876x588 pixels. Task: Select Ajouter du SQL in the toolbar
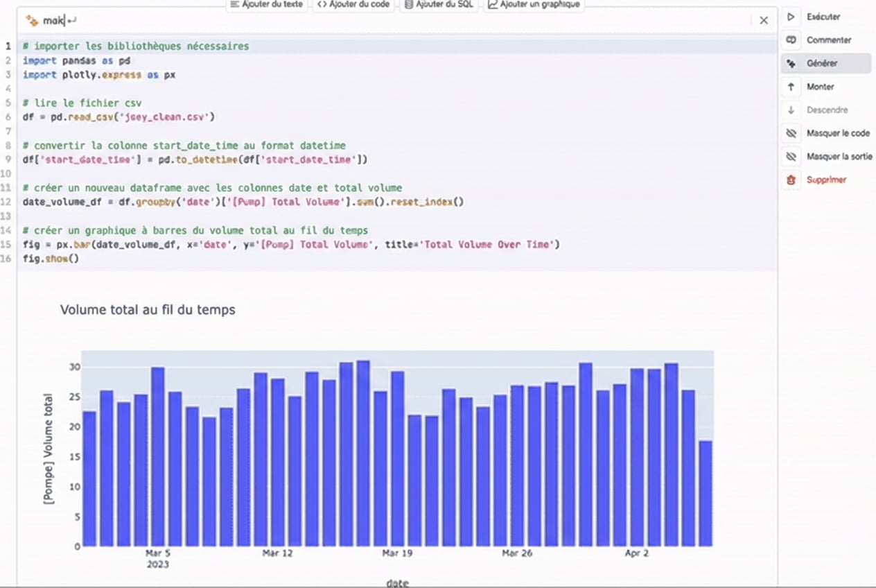point(439,3)
